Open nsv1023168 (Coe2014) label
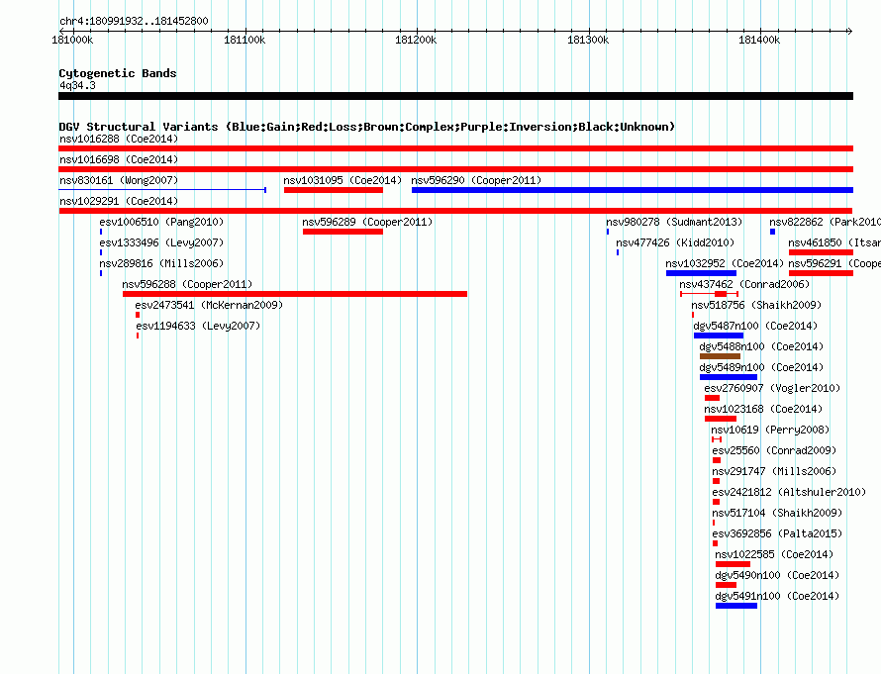Image resolution: width=881 pixels, height=674 pixels. click(x=763, y=409)
